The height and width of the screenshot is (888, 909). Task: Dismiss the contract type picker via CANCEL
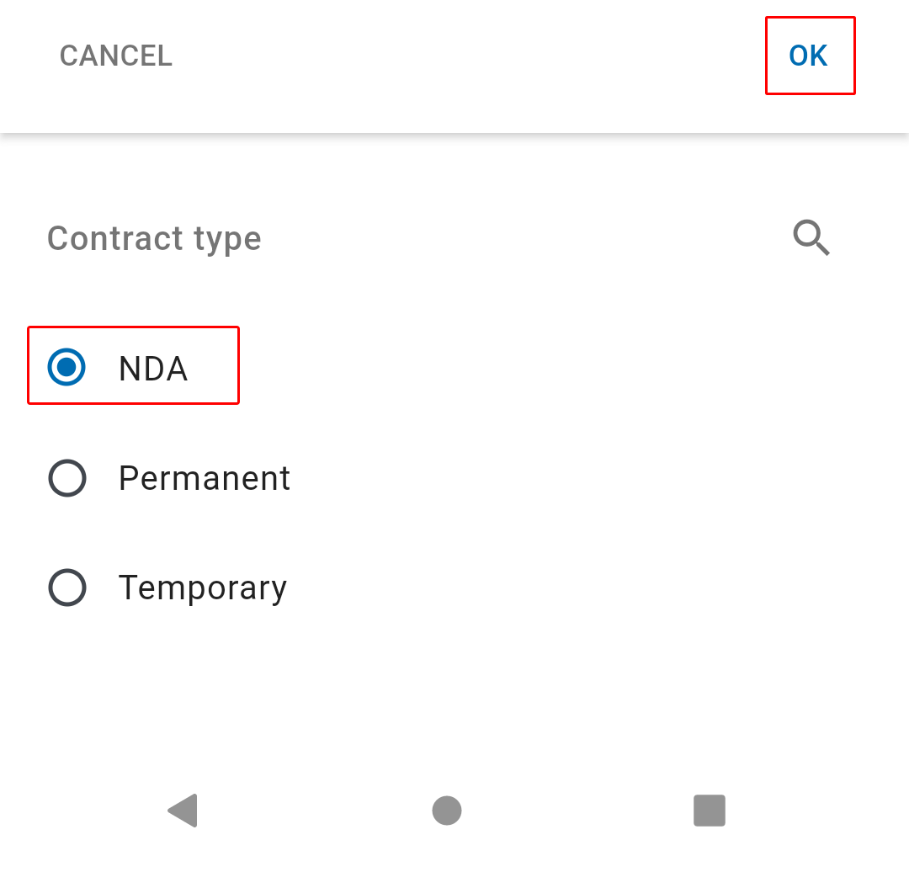[x=116, y=56]
